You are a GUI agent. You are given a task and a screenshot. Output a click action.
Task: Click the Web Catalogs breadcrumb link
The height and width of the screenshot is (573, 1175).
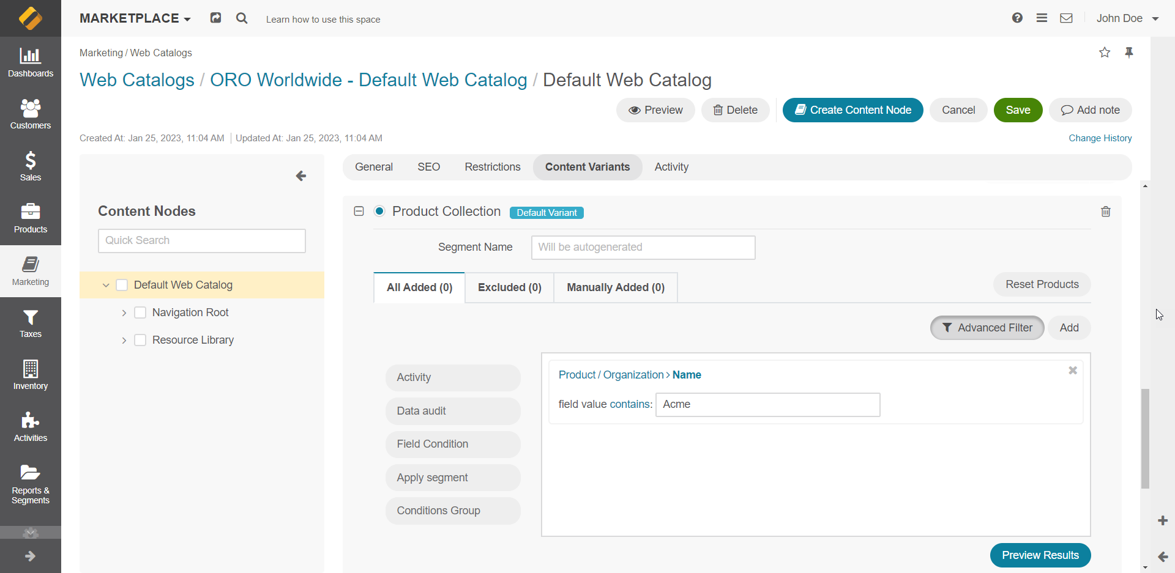tap(137, 80)
